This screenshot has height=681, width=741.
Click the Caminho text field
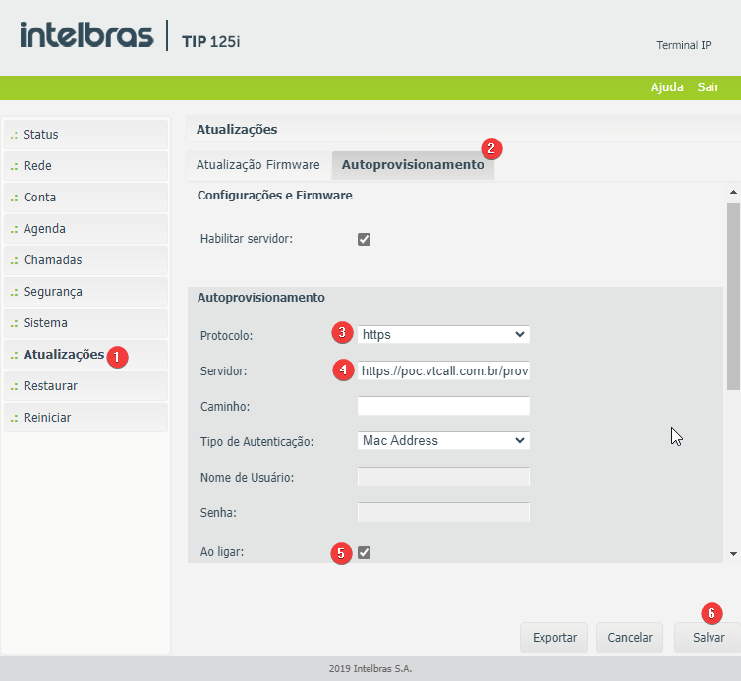pos(443,406)
